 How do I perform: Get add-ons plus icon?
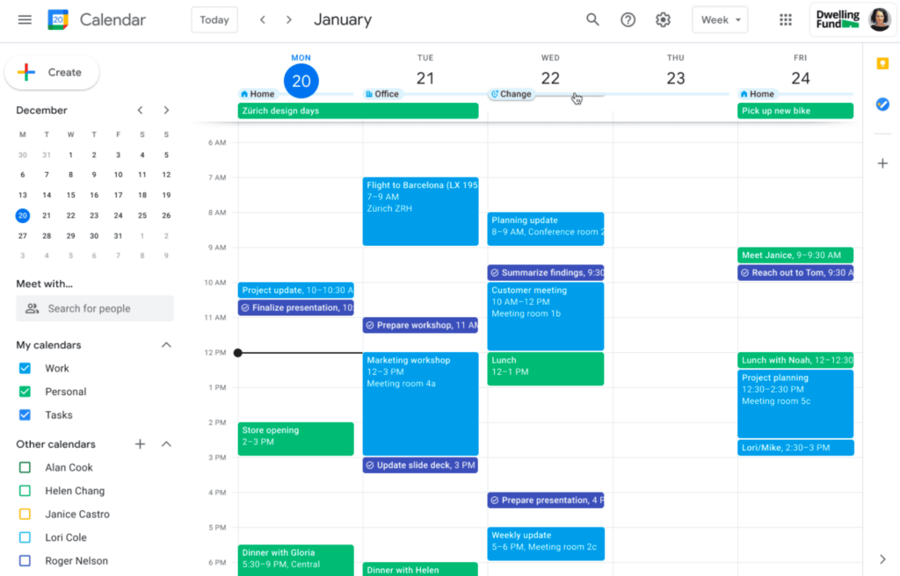[882, 163]
